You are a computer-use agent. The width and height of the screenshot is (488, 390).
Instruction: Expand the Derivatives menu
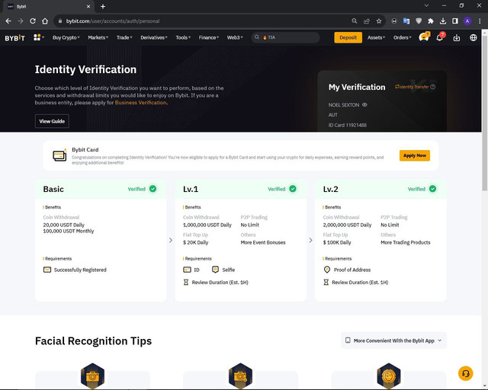[x=154, y=37]
